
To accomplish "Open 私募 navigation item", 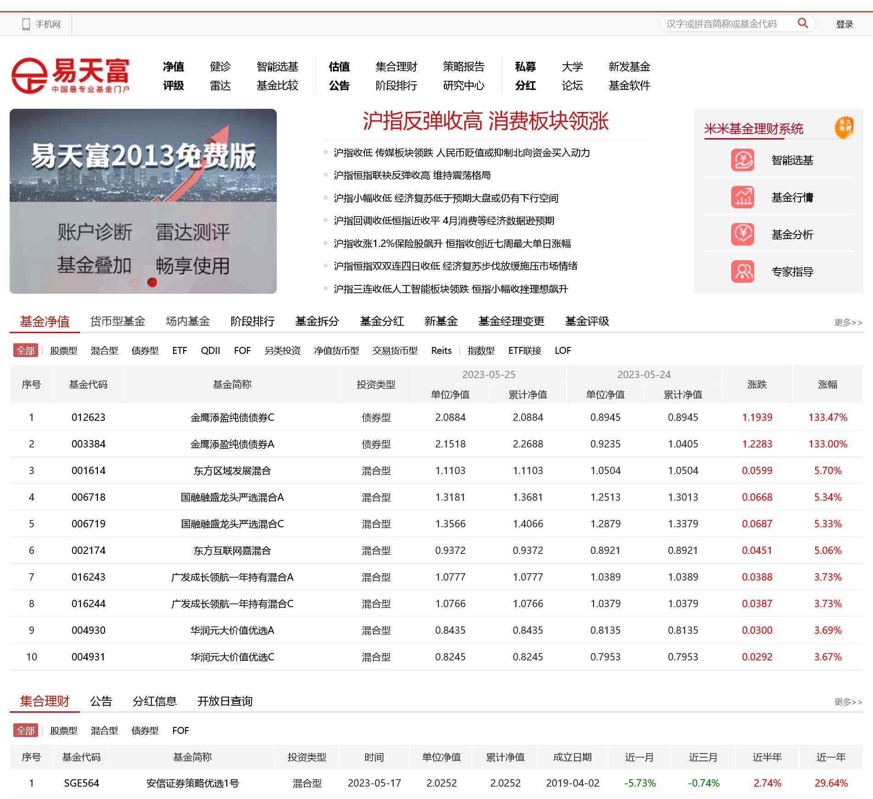I will tap(526, 67).
